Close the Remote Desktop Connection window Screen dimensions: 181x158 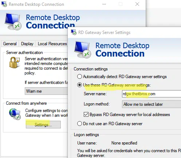coord(137,4)
